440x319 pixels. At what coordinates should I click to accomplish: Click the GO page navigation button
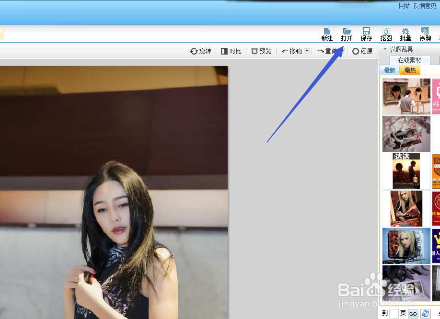(x=413, y=313)
